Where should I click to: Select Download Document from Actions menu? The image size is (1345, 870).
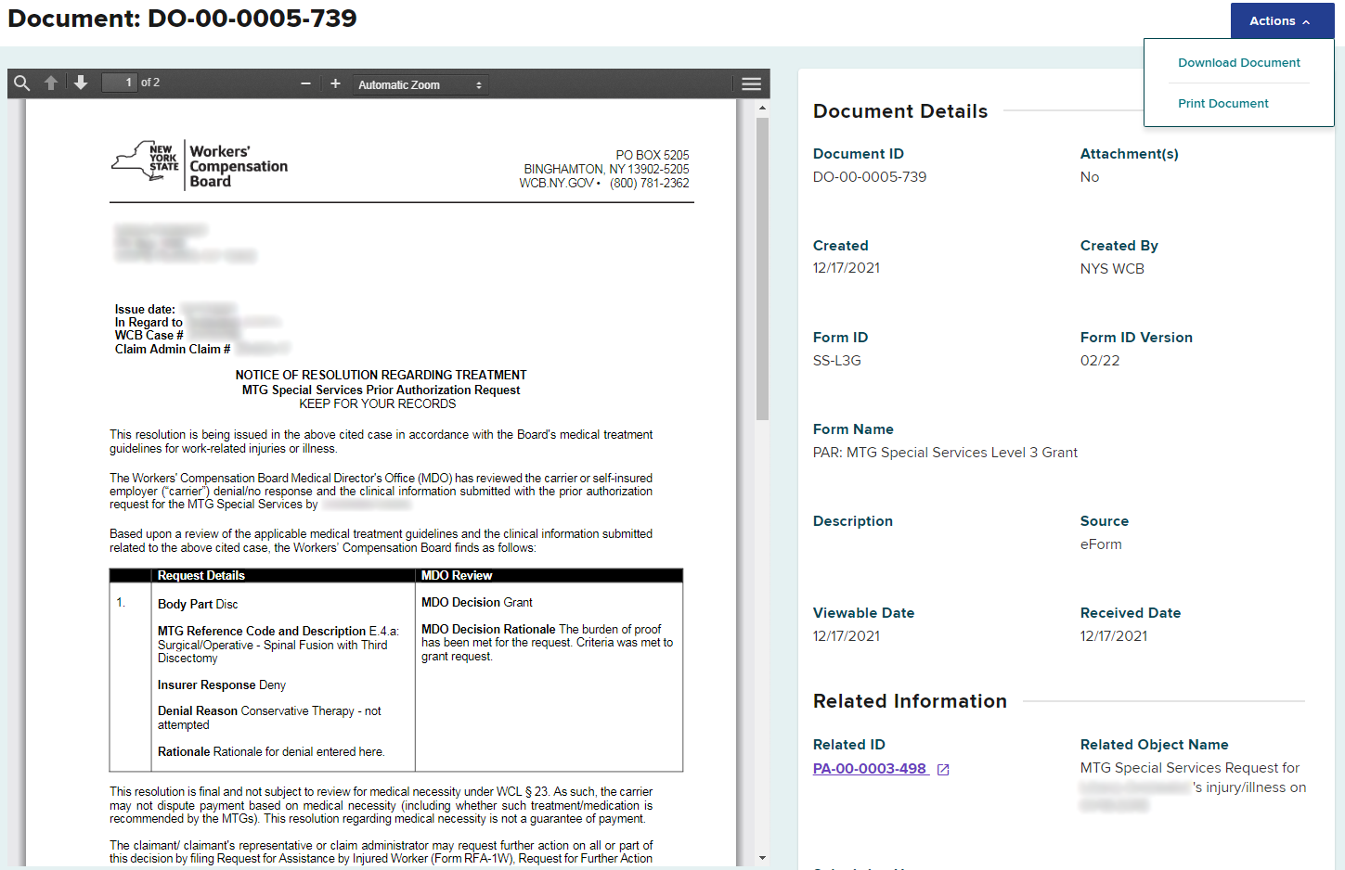point(1238,63)
